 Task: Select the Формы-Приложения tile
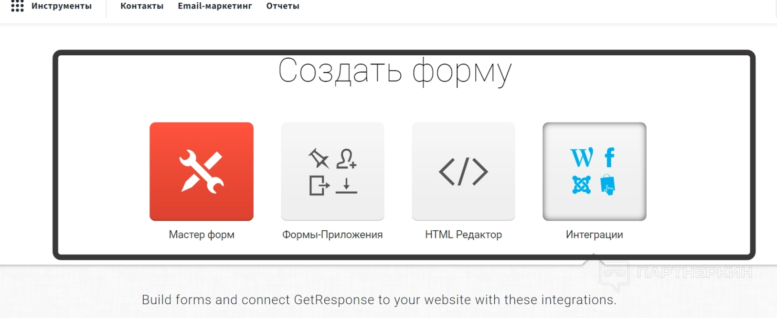[x=332, y=172]
